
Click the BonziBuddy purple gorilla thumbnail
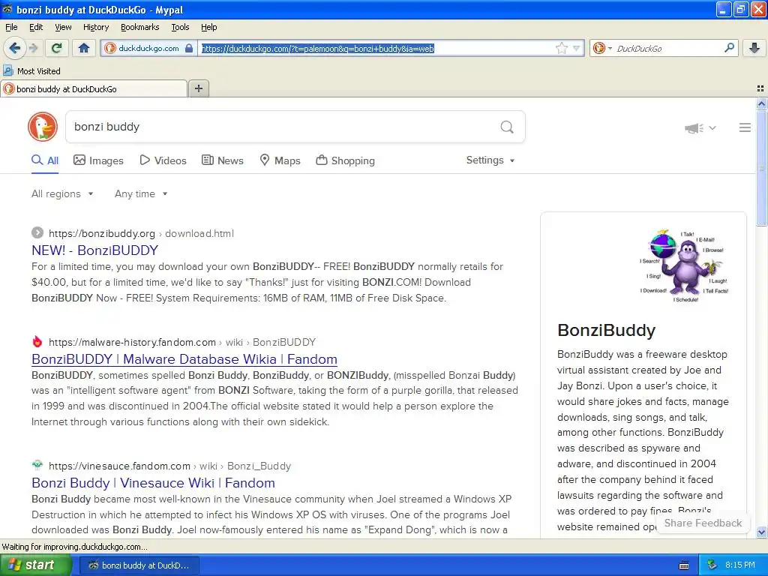tap(684, 265)
